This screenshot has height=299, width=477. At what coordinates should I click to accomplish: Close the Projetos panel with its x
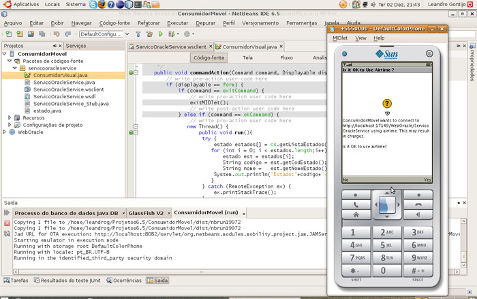tap(60, 46)
